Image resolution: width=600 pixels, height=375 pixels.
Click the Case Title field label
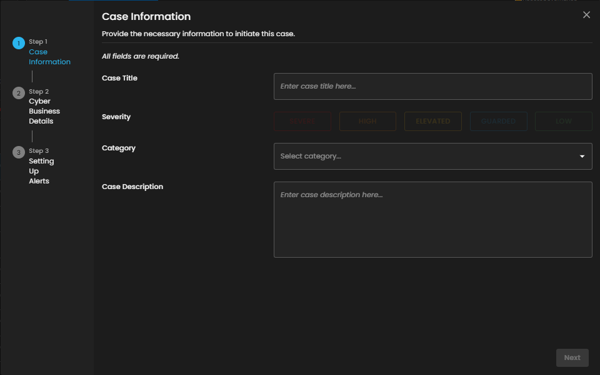click(x=119, y=78)
